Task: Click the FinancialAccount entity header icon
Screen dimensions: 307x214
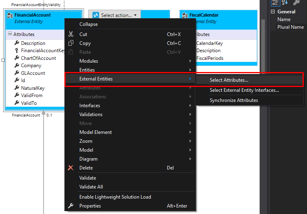Action: click(x=10, y=15)
